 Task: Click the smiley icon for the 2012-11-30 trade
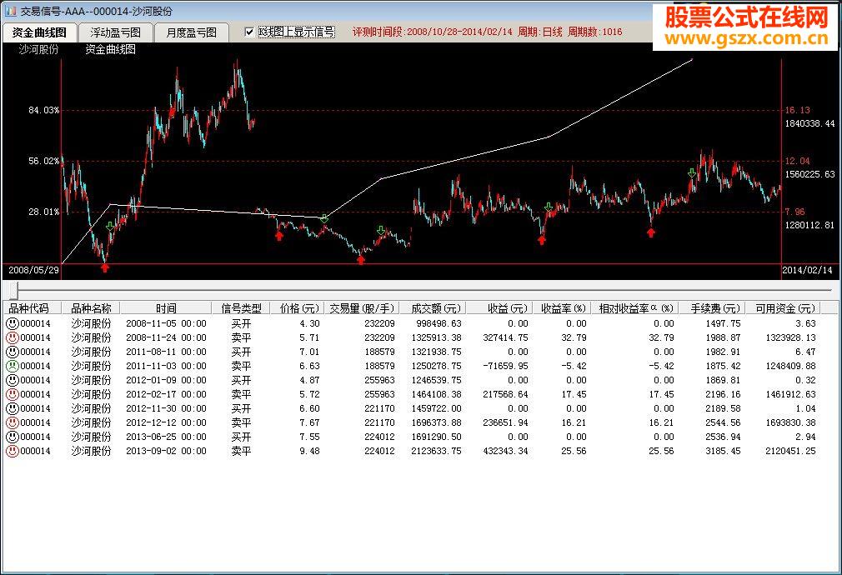(x=13, y=408)
